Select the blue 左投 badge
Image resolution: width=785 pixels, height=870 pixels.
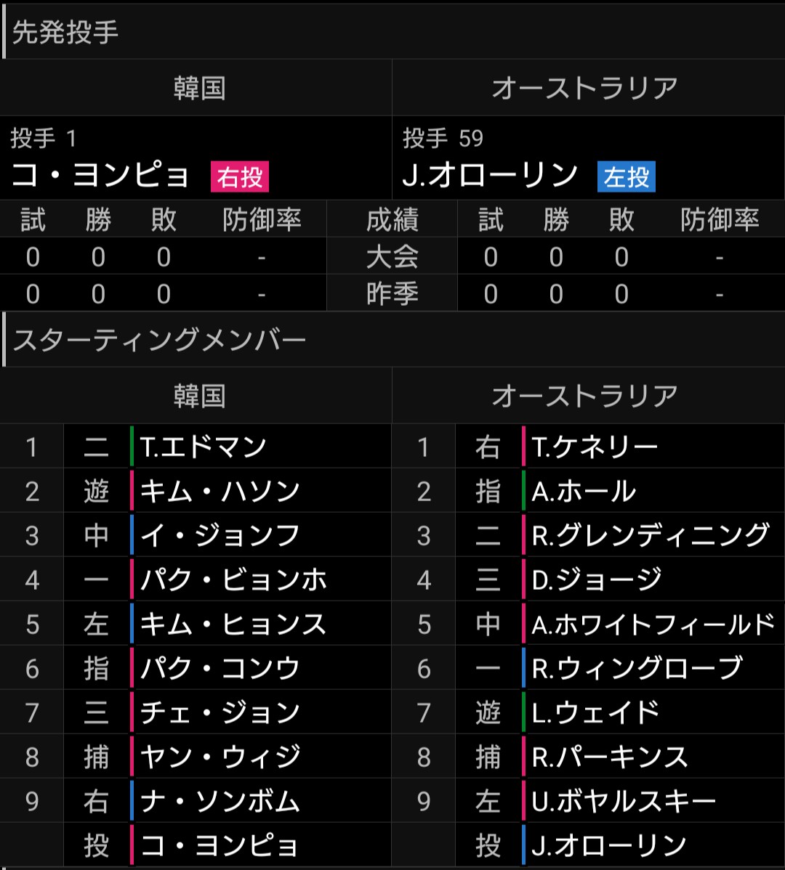[627, 177]
